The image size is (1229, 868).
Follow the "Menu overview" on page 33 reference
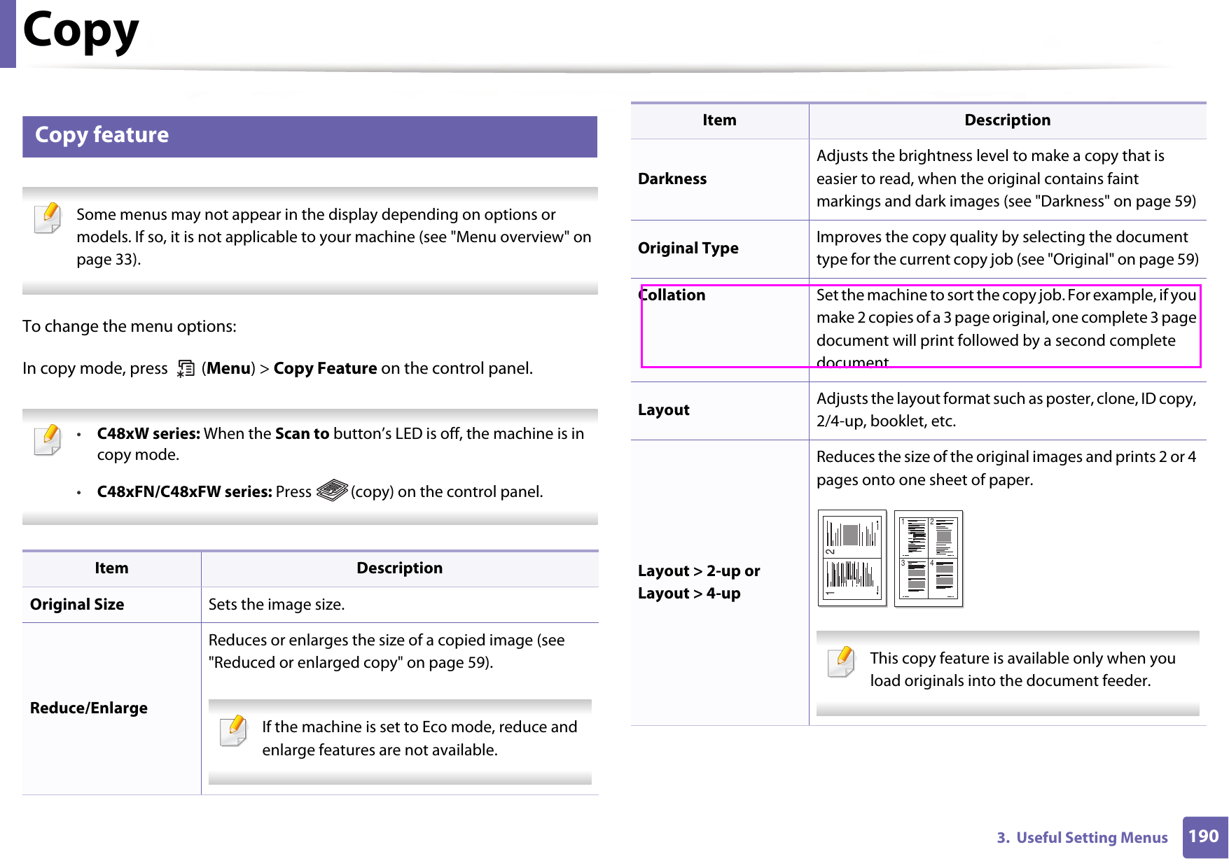334,248
